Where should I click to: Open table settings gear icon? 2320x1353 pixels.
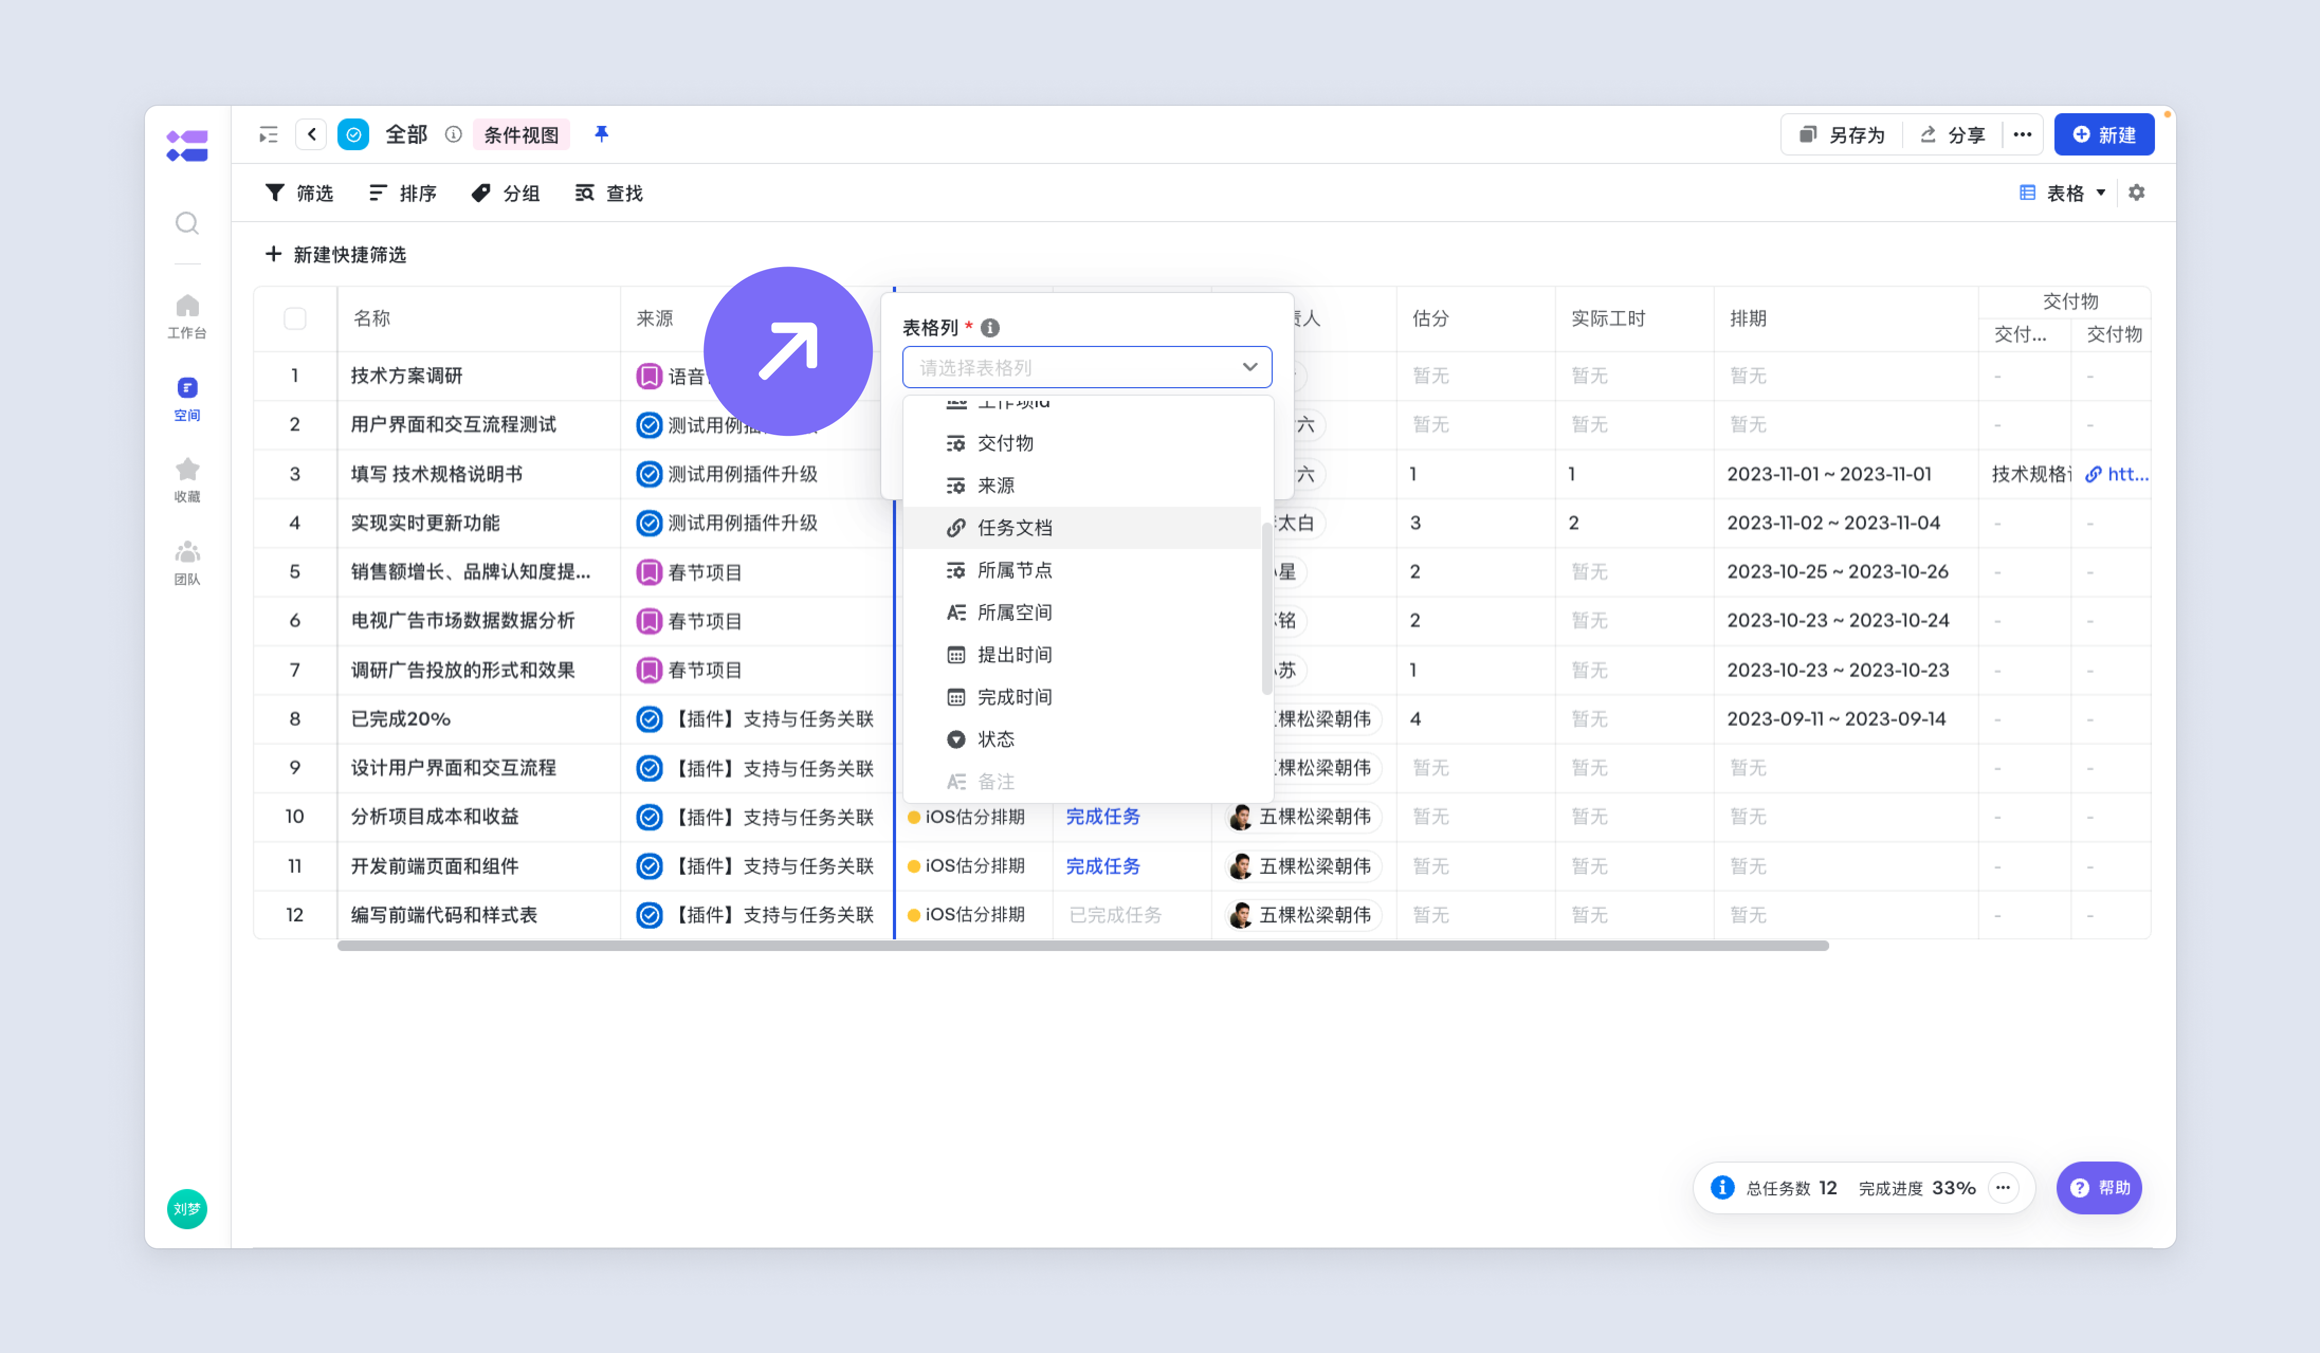pyautogui.click(x=2137, y=193)
